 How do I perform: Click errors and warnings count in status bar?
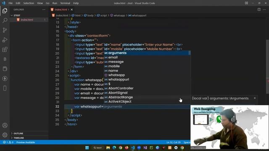pos(8,142)
